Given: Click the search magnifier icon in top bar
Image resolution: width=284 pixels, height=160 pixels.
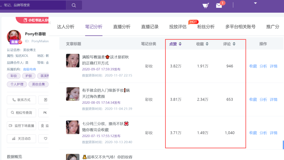Looking at the screenshot, I should coord(74,5).
